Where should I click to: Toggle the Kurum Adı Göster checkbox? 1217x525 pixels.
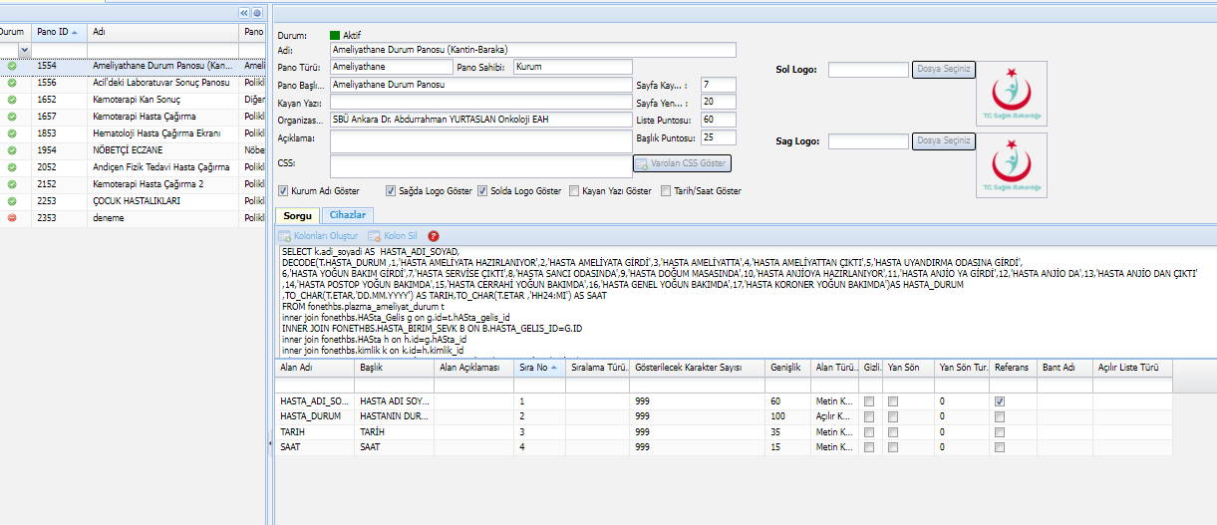point(284,190)
